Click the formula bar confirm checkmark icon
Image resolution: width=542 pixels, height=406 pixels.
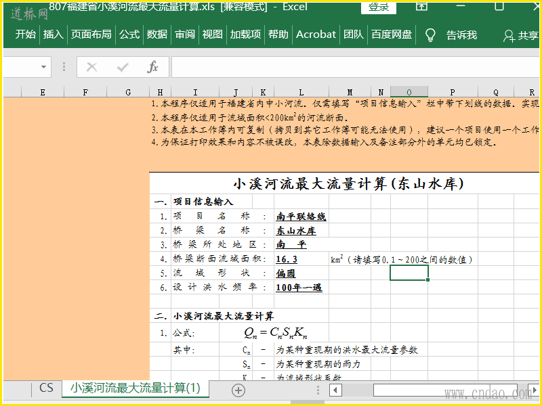tap(123, 67)
